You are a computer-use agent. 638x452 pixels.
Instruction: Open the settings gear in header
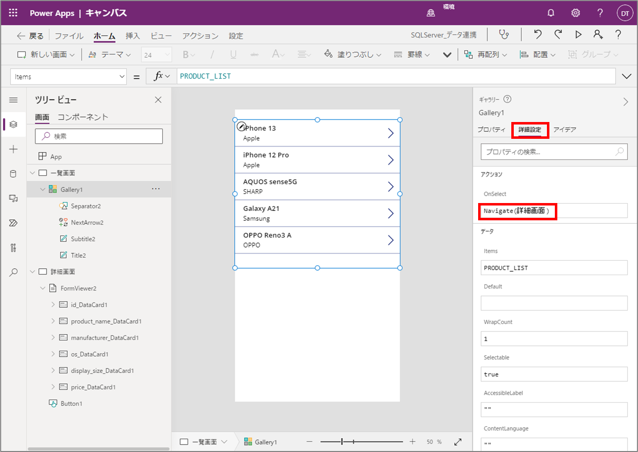pos(576,13)
